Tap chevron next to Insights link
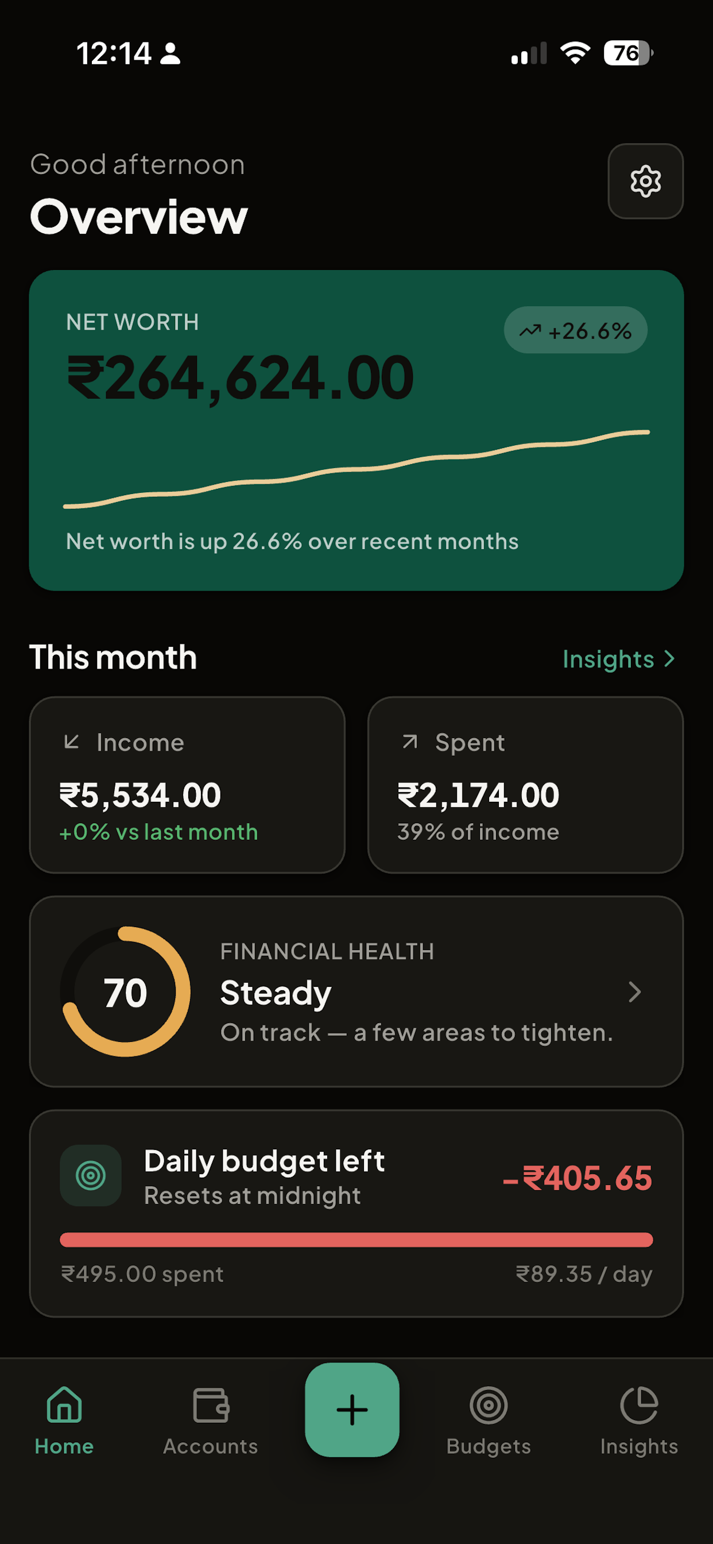713x1544 pixels. (669, 659)
